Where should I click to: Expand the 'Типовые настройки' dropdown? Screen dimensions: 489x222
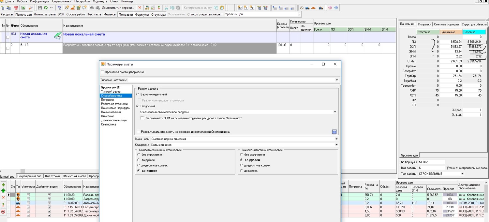(336, 80)
